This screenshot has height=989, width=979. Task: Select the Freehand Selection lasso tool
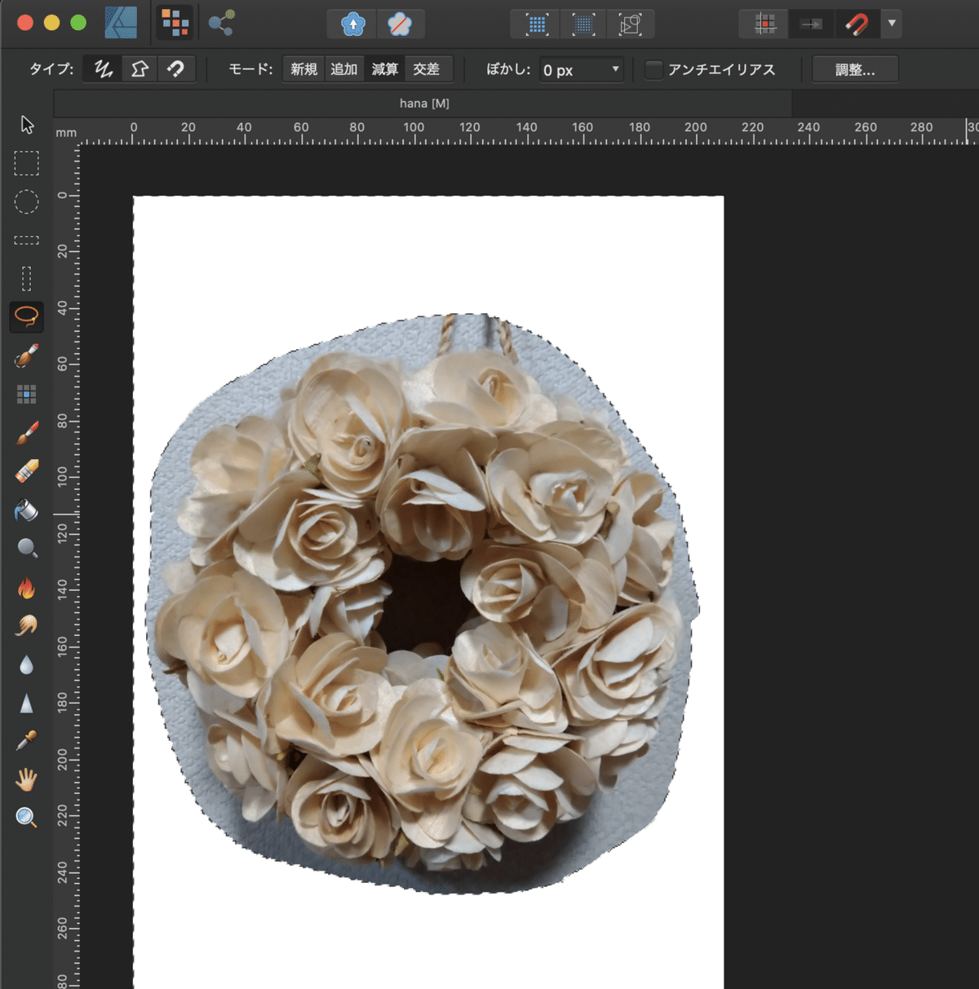coord(26,316)
